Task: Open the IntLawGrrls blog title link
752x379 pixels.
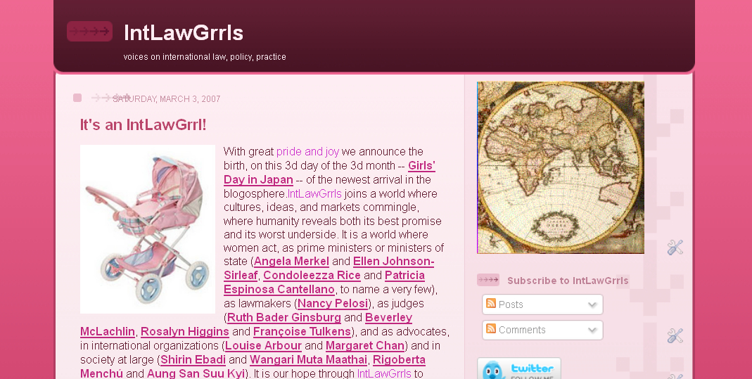Action: click(183, 32)
